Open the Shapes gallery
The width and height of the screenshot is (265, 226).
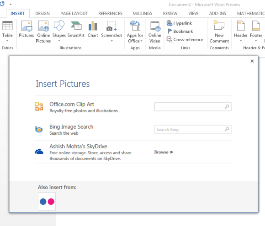[x=59, y=32]
